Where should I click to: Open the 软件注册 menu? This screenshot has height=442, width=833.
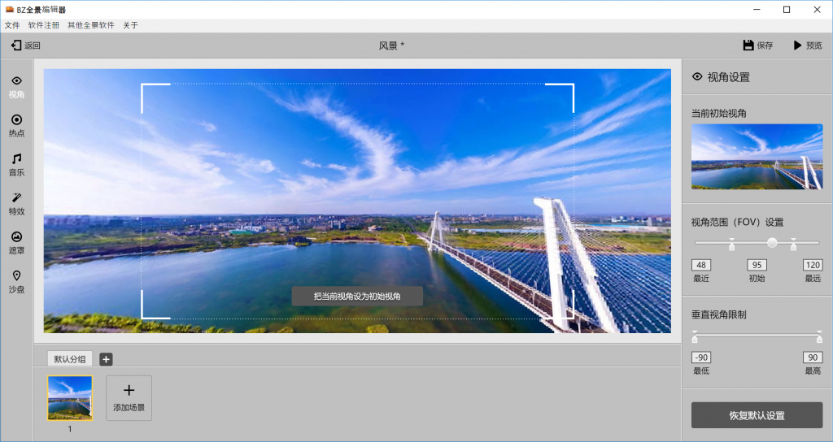pyautogui.click(x=44, y=25)
